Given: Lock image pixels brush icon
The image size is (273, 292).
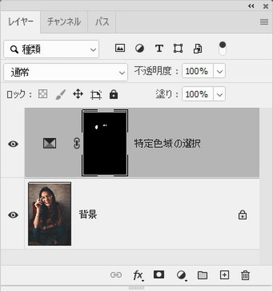Looking at the screenshot, I should coord(61,94).
